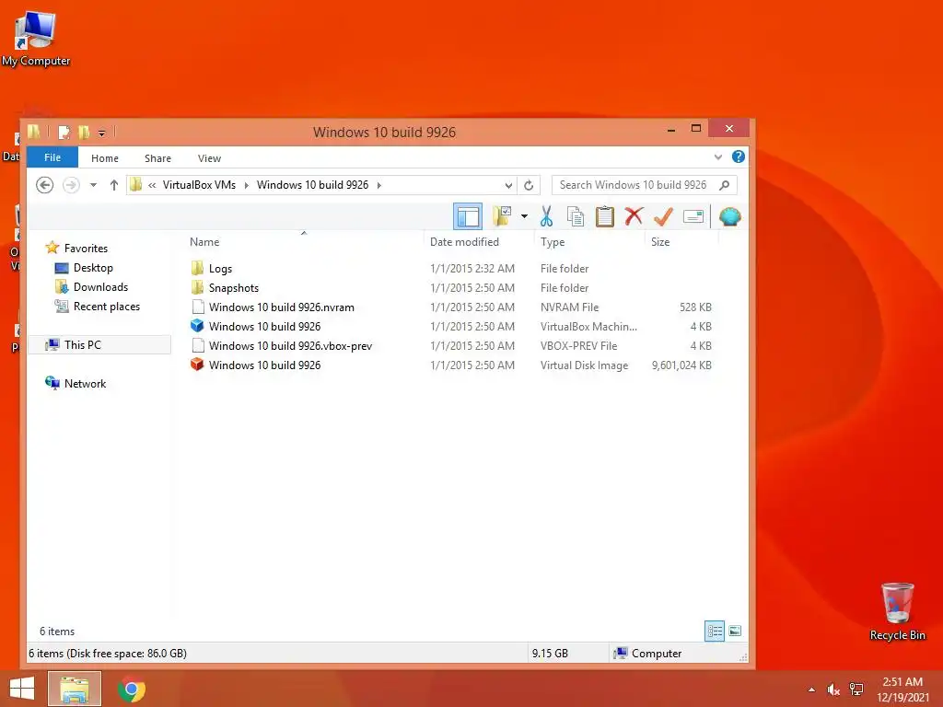Click the Copy pages icon
The width and height of the screenshot is (943, 707).
576,216
